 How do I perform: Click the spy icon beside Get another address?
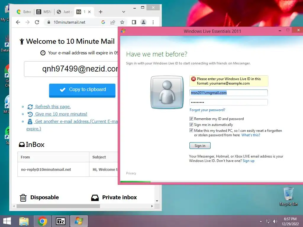click(30, 121)
